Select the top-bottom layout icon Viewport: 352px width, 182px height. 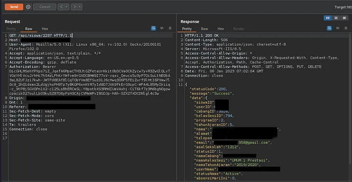[336, 18]
